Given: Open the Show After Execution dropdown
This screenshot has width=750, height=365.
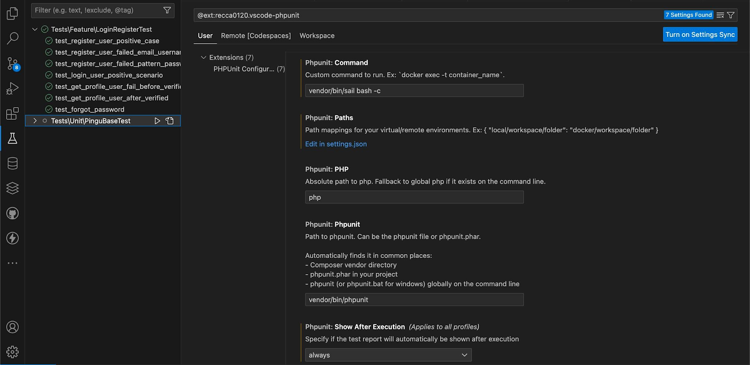Looking at the screenshot, I should [388, 355].
